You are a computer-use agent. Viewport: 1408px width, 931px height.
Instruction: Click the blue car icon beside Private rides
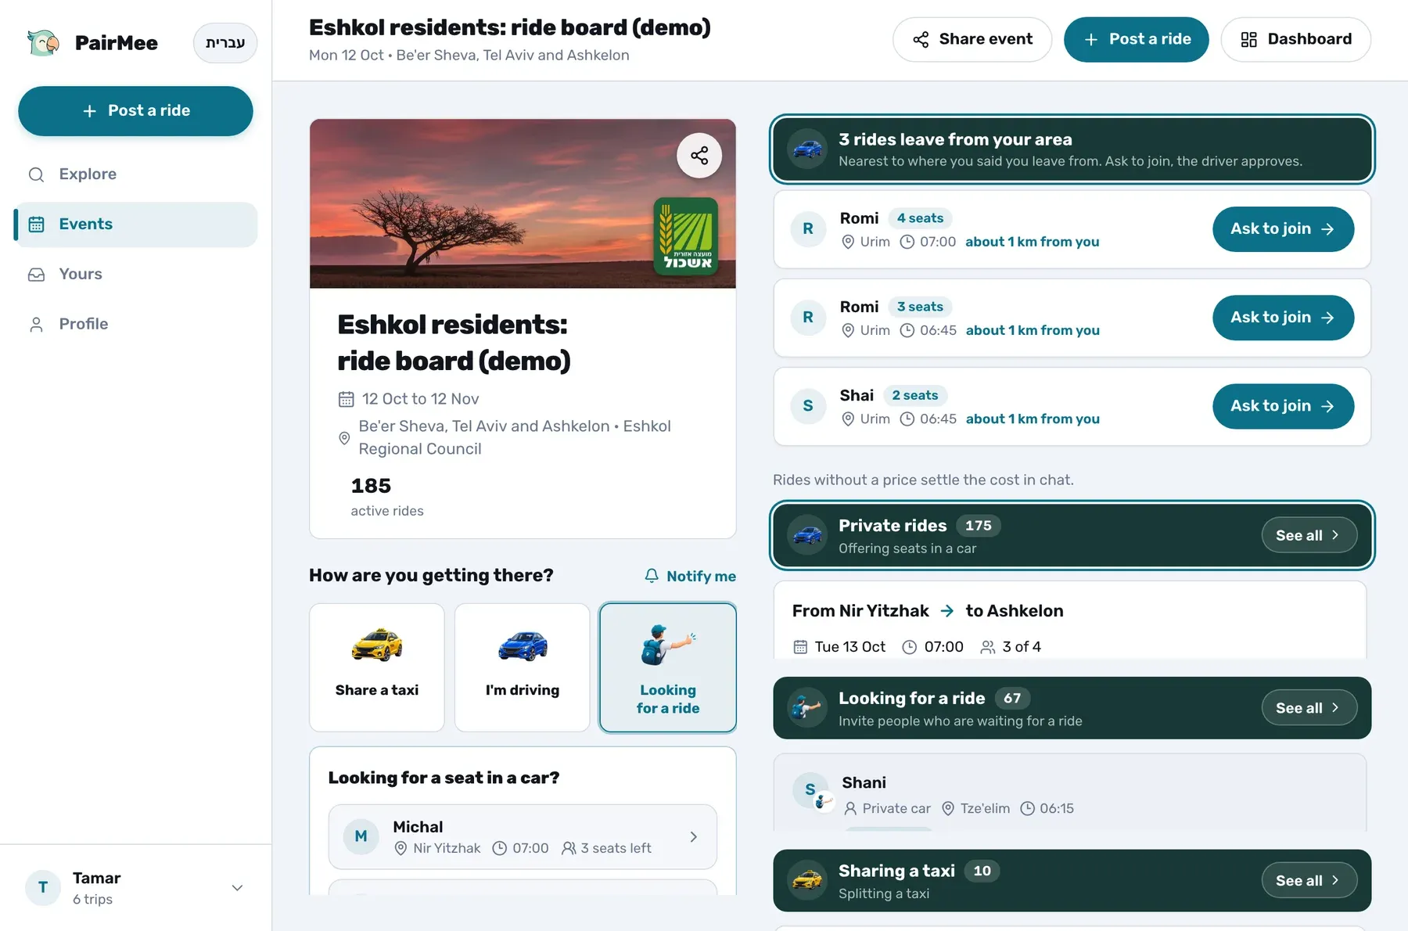(807, 535)
